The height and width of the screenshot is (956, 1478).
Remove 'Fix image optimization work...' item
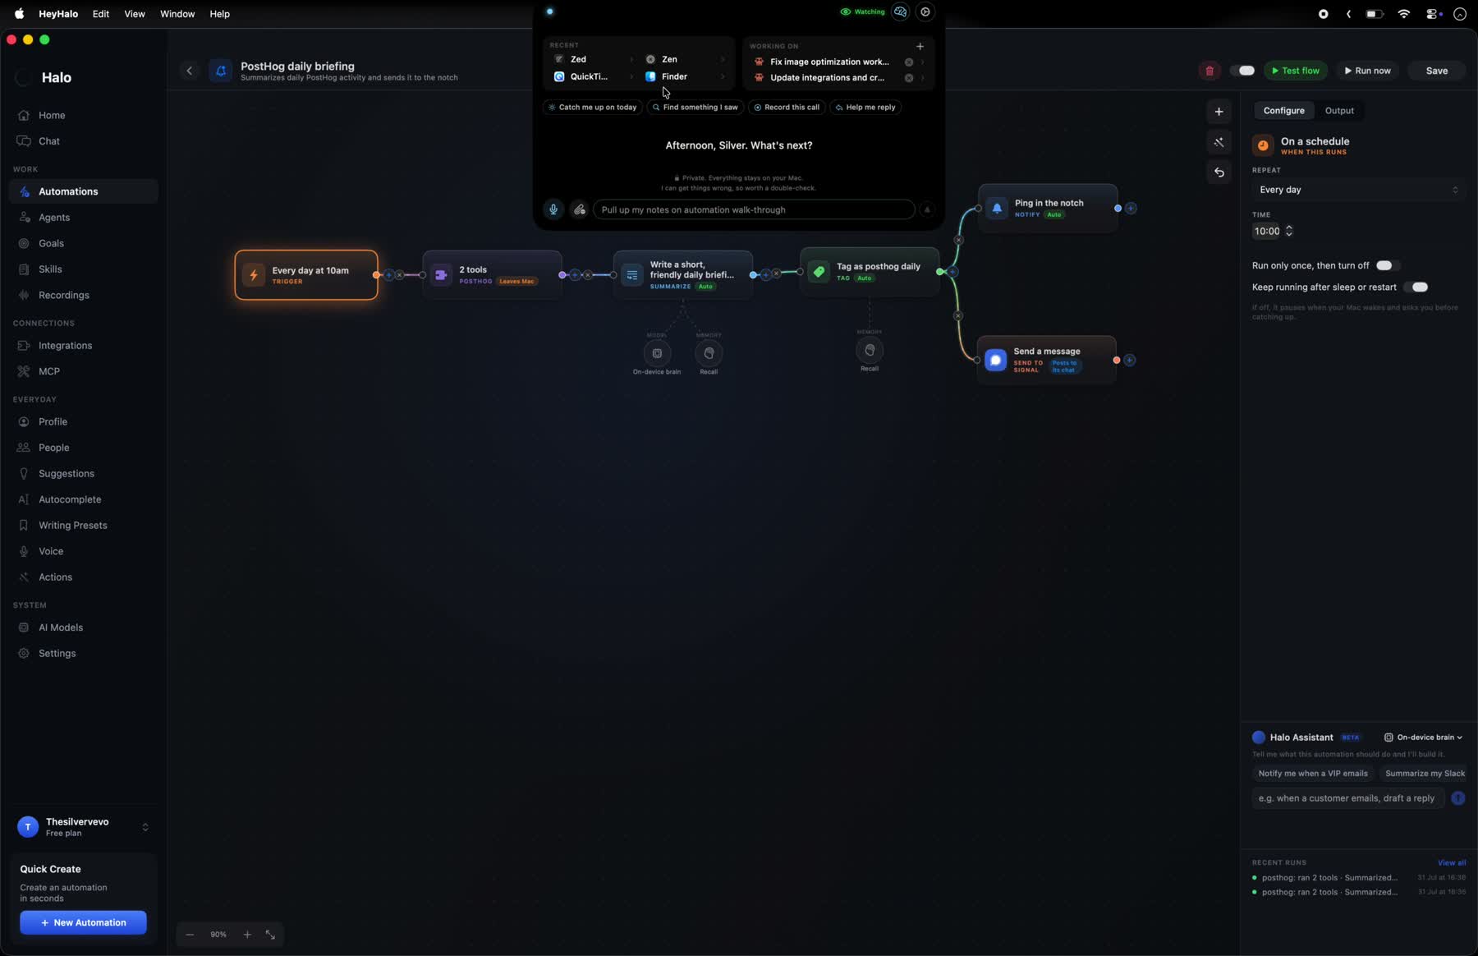pos(909,62)
